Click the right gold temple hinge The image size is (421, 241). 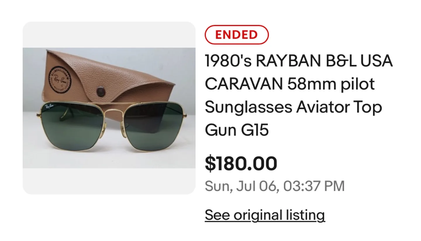point(185,115)
